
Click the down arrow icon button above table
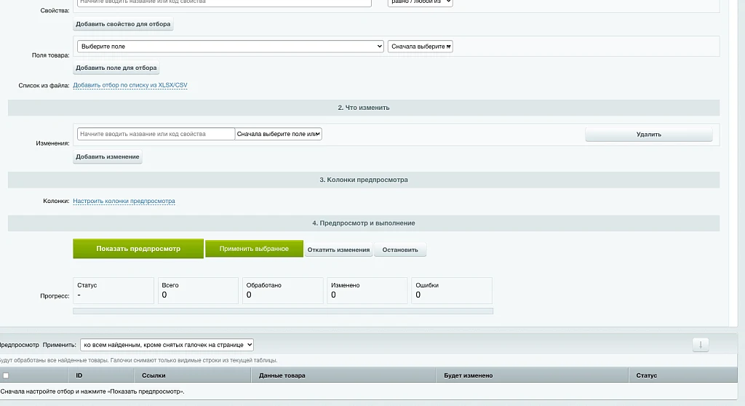pos(701,345)
